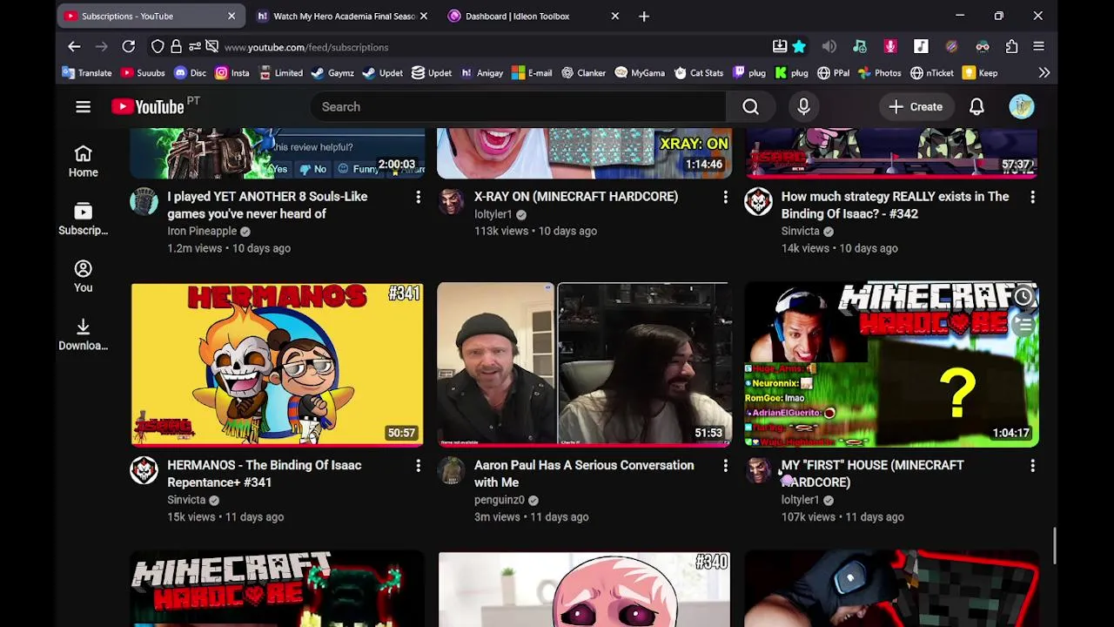
Task: Open loltyler1 name under X-RAY ON
Action: (x=493, y=214)
